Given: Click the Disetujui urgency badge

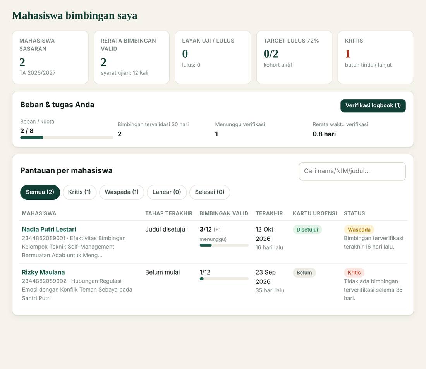Looking at the screenshot, I should pos(307,230).
